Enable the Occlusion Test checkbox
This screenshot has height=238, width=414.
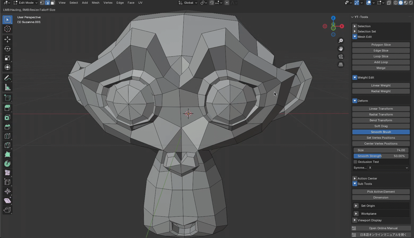[355, 162]
